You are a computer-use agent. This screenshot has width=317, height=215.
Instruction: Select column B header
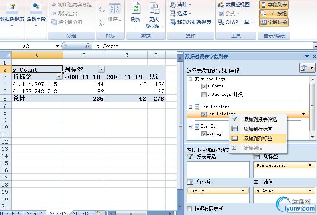[84, 55]
